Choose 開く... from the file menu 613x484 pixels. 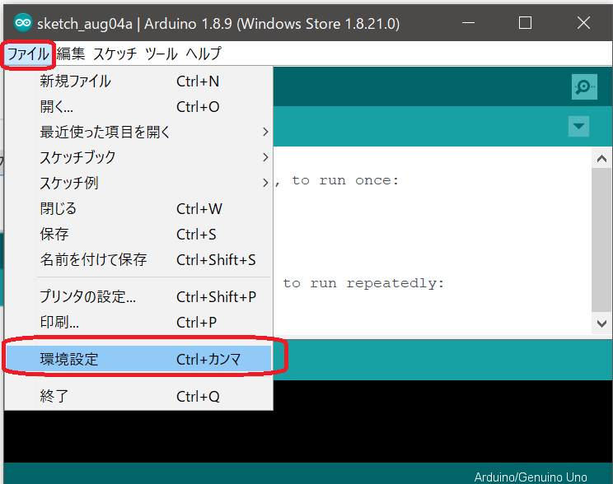[x=138, y=107]
